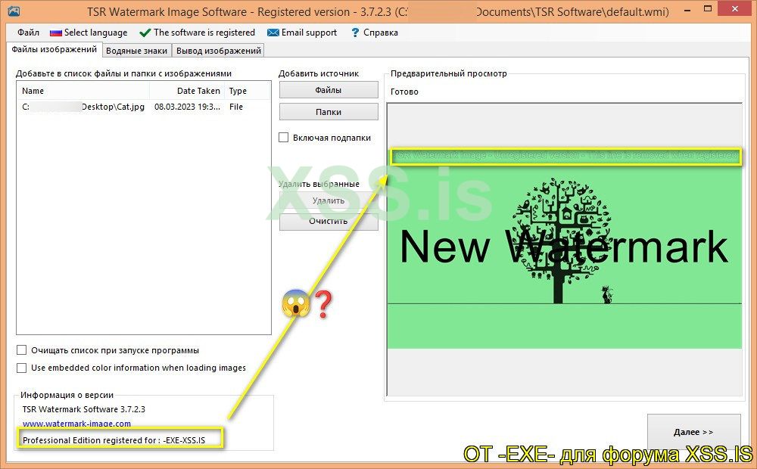Screen dimensions: 757x469
Task: Maximize the TSR Watermark window
Action: point(708,8)
